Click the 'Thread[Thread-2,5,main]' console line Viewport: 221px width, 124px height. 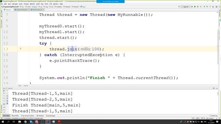[42, 100]
